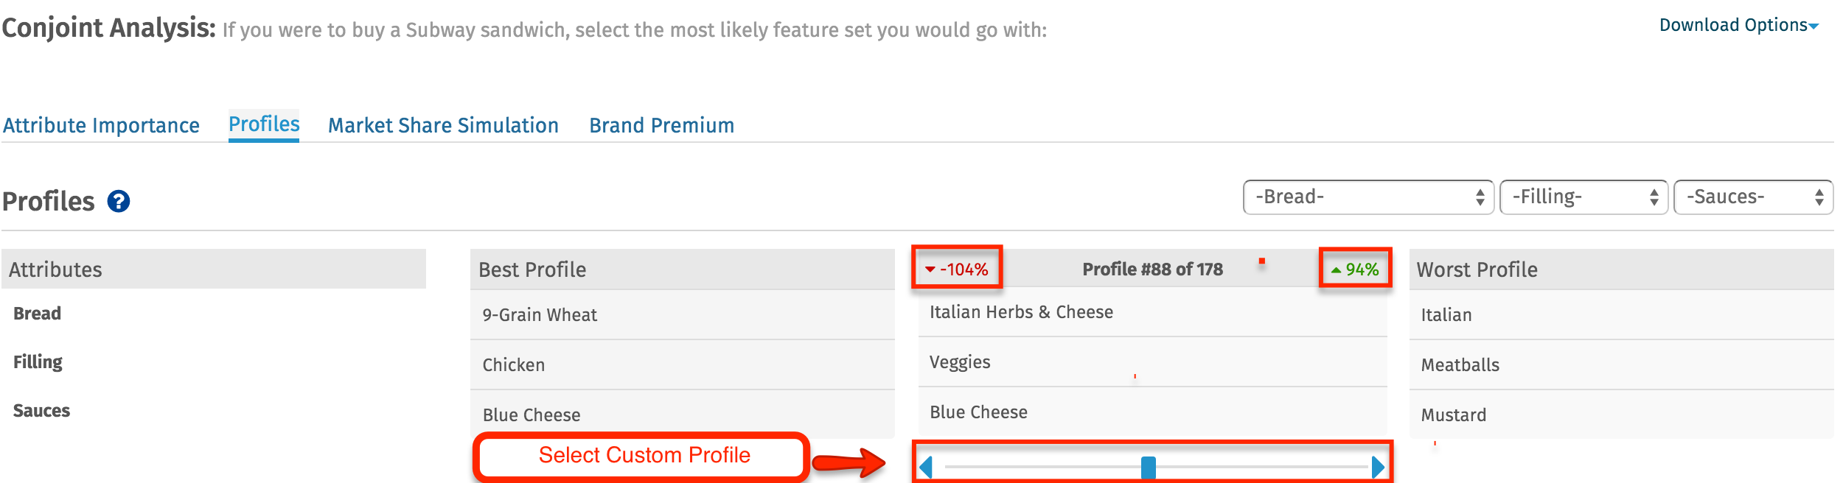
Task: Select the Profiles tab
Action: [x=264, y=124]
